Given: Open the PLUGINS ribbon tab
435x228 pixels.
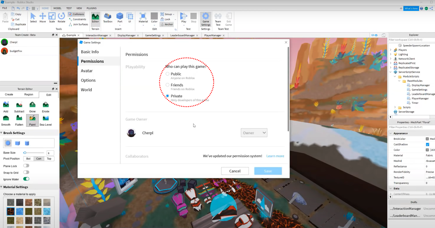Looking at the screenshot, I should [x=92, y=8].
